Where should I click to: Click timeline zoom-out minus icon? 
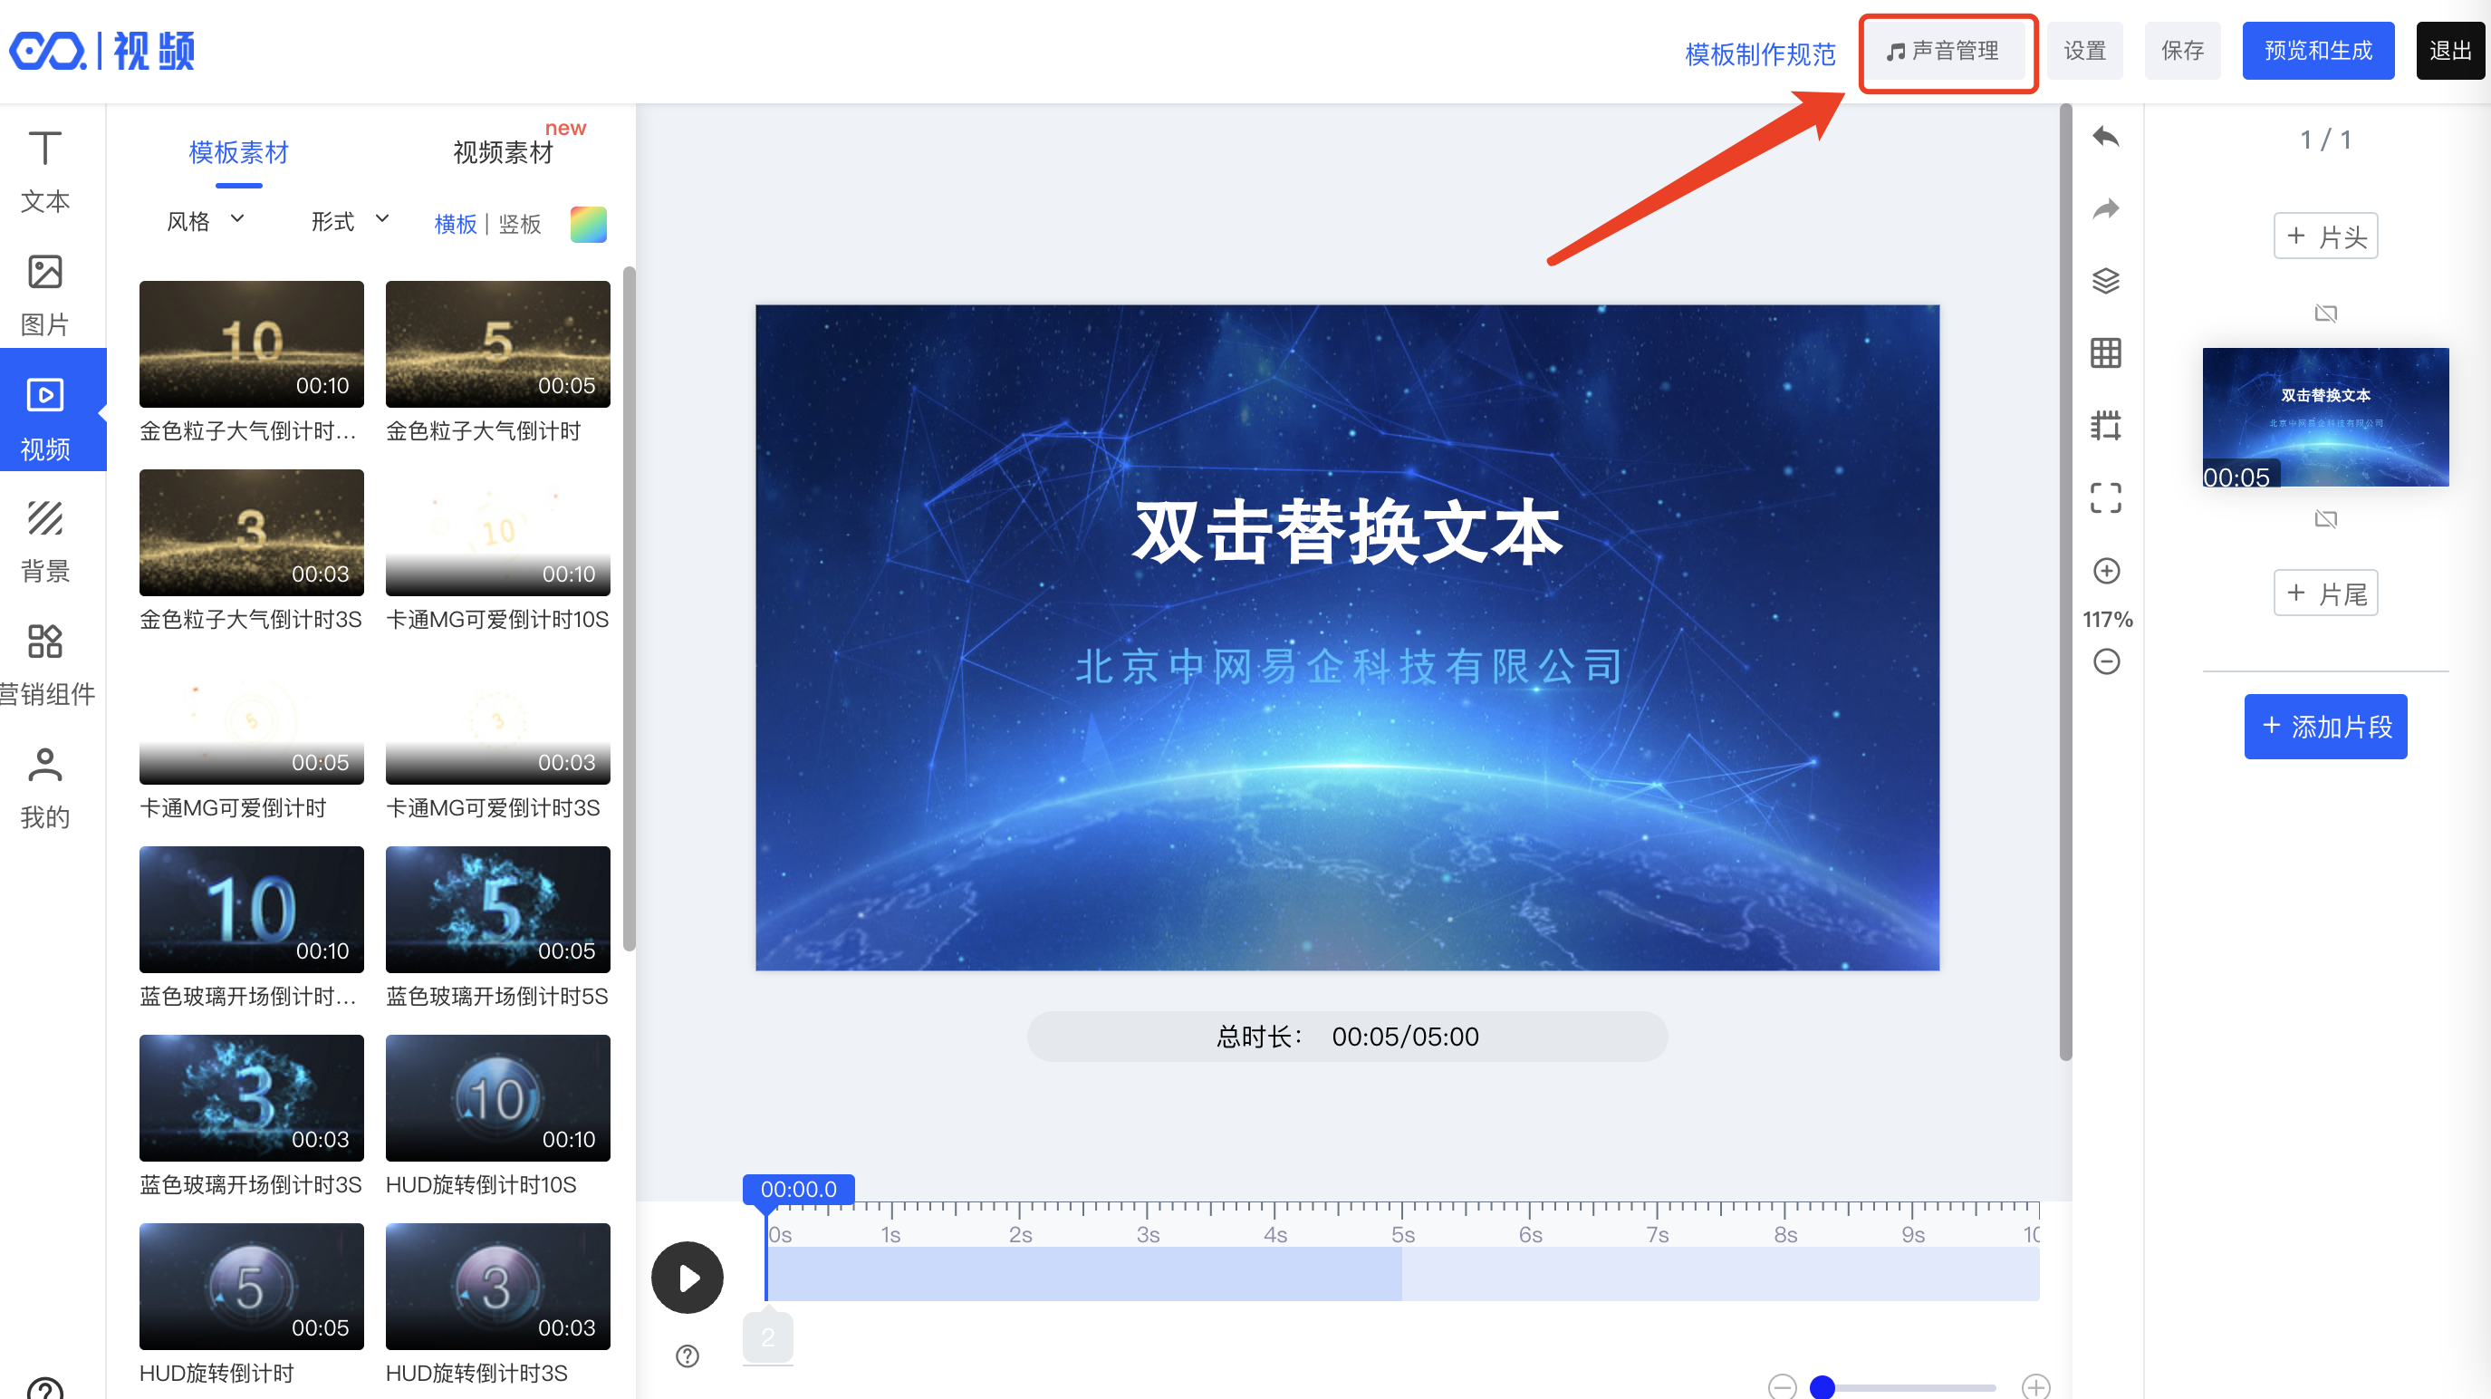1782,1386
